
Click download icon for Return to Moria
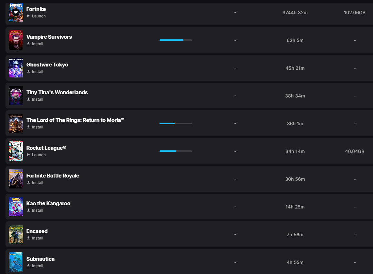pos(28,127)
